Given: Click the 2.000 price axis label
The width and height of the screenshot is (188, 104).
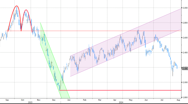Looking at the screenshot, I should [185, 82].
